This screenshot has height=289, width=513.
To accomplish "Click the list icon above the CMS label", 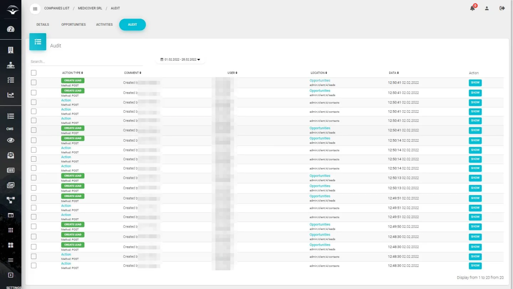I will pos(11,116).
